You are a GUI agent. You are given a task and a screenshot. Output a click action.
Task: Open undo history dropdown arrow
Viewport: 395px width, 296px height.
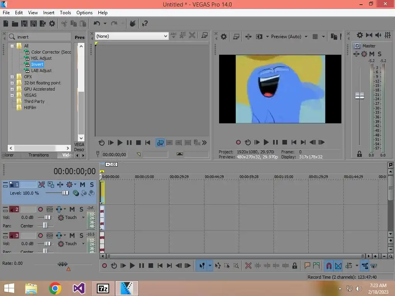click(105, 24)
